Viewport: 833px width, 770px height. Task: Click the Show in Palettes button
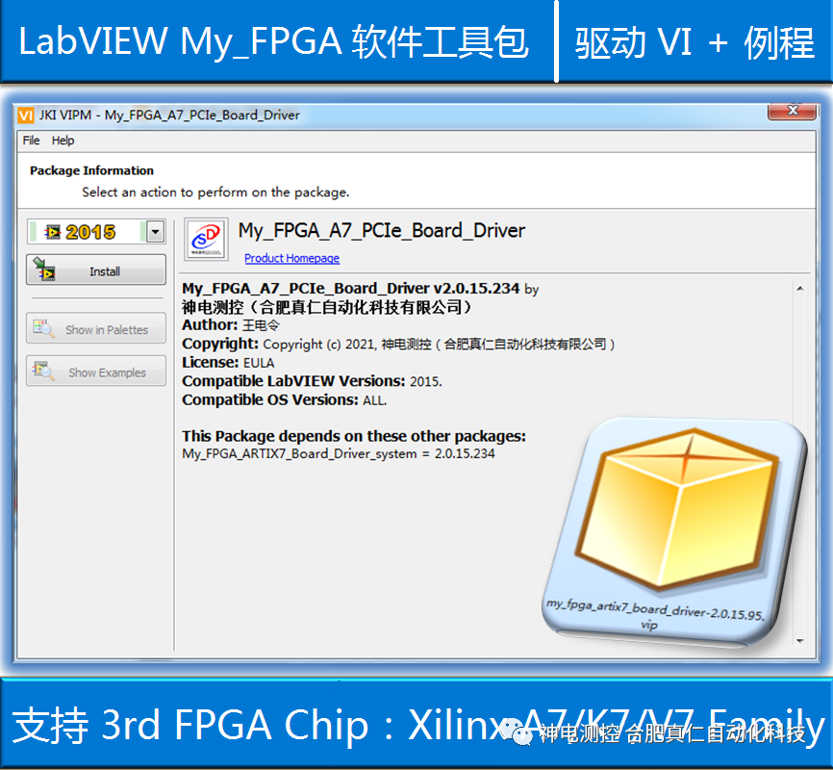click(x=96, y=328)
